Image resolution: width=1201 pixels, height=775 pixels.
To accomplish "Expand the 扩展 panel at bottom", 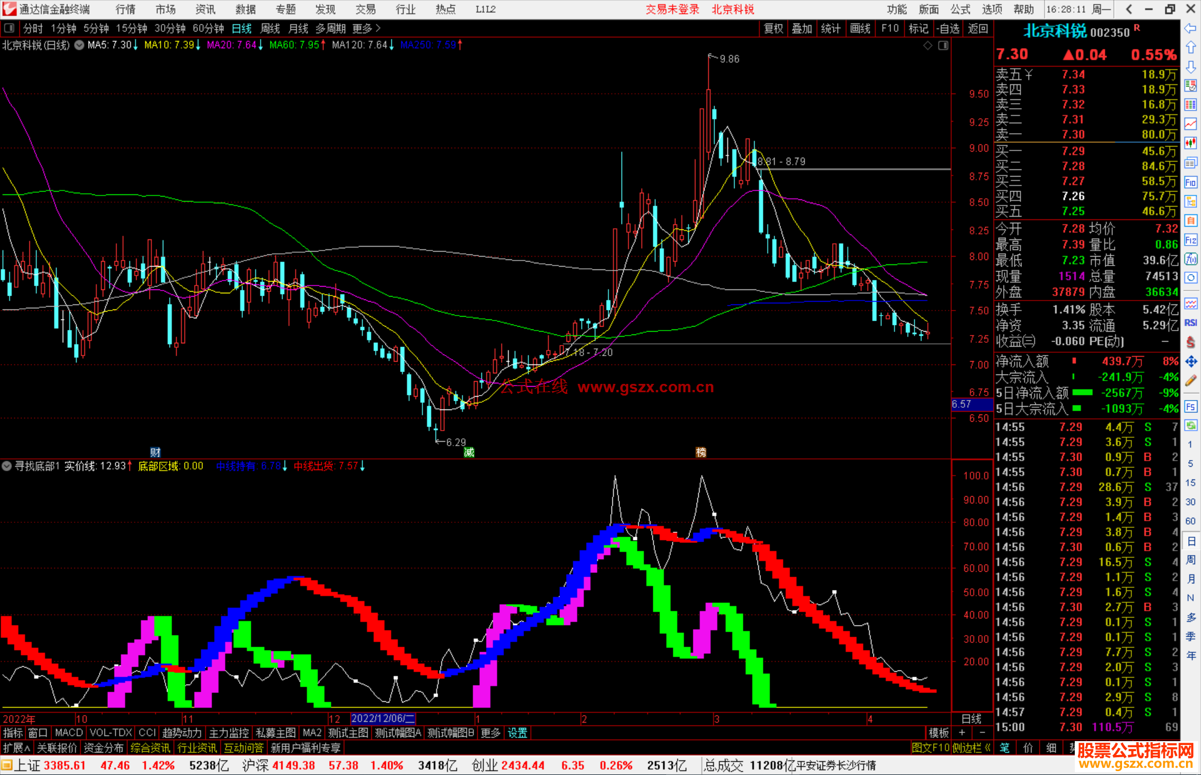I will [x=16, y=748].
